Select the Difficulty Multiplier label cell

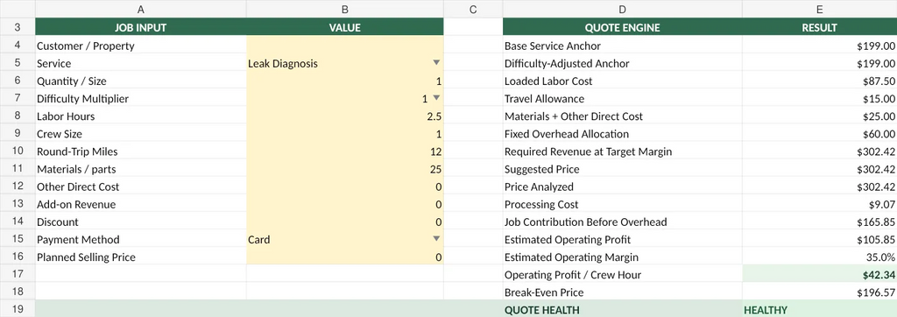[141, 98]
